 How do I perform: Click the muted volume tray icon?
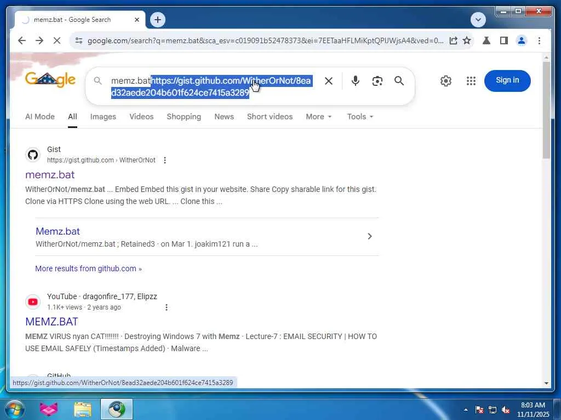(x=506, y=410)
